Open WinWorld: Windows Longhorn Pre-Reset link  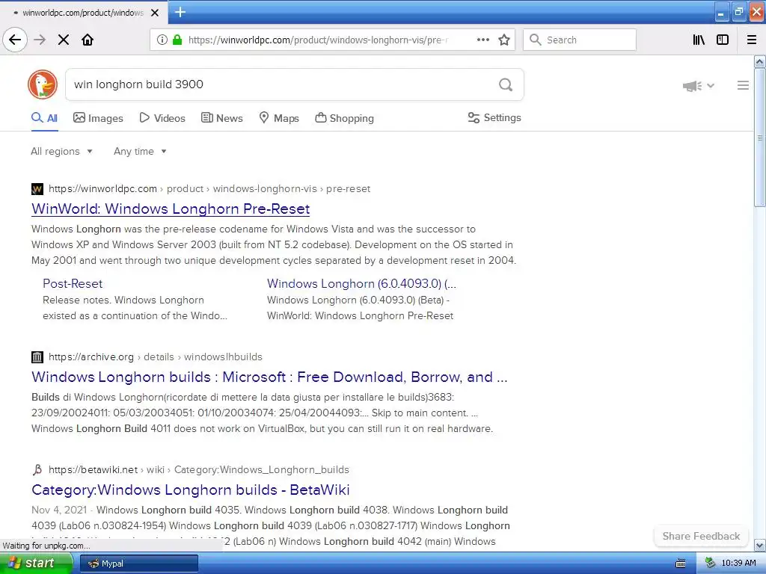171,209
